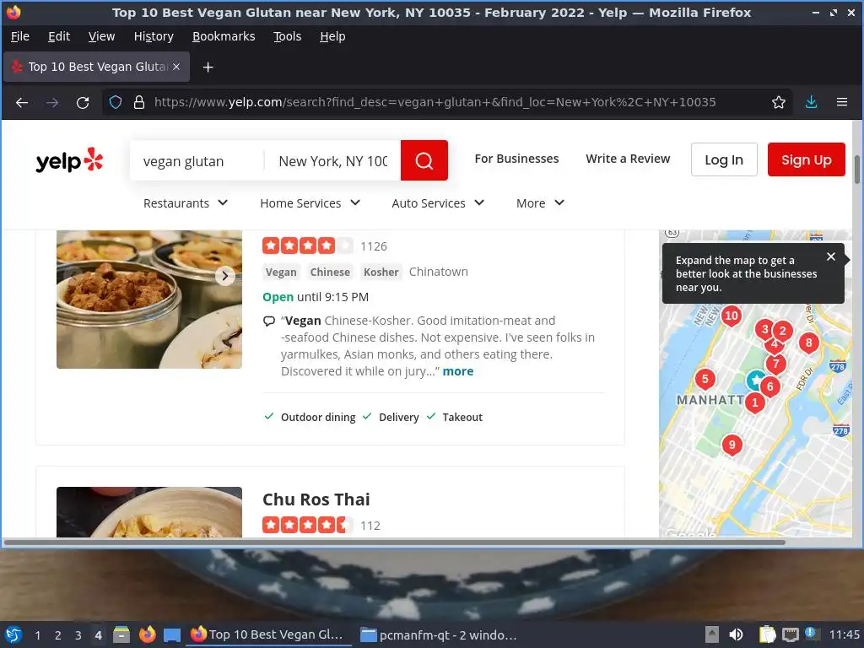
Task: Go back with the browser back arrow
Action: coord(21,102)
